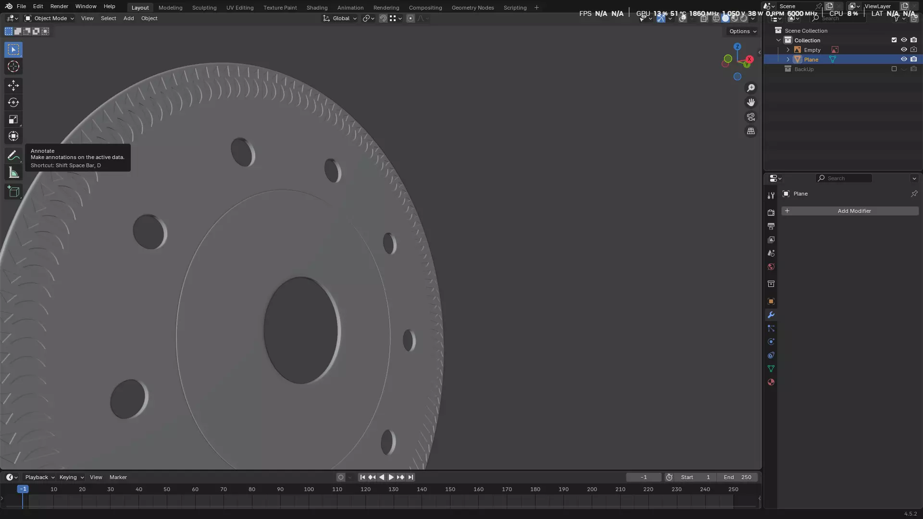Expand the Empty object row
Viewport: 923px width, 519px height.
[x=788, y=50]
